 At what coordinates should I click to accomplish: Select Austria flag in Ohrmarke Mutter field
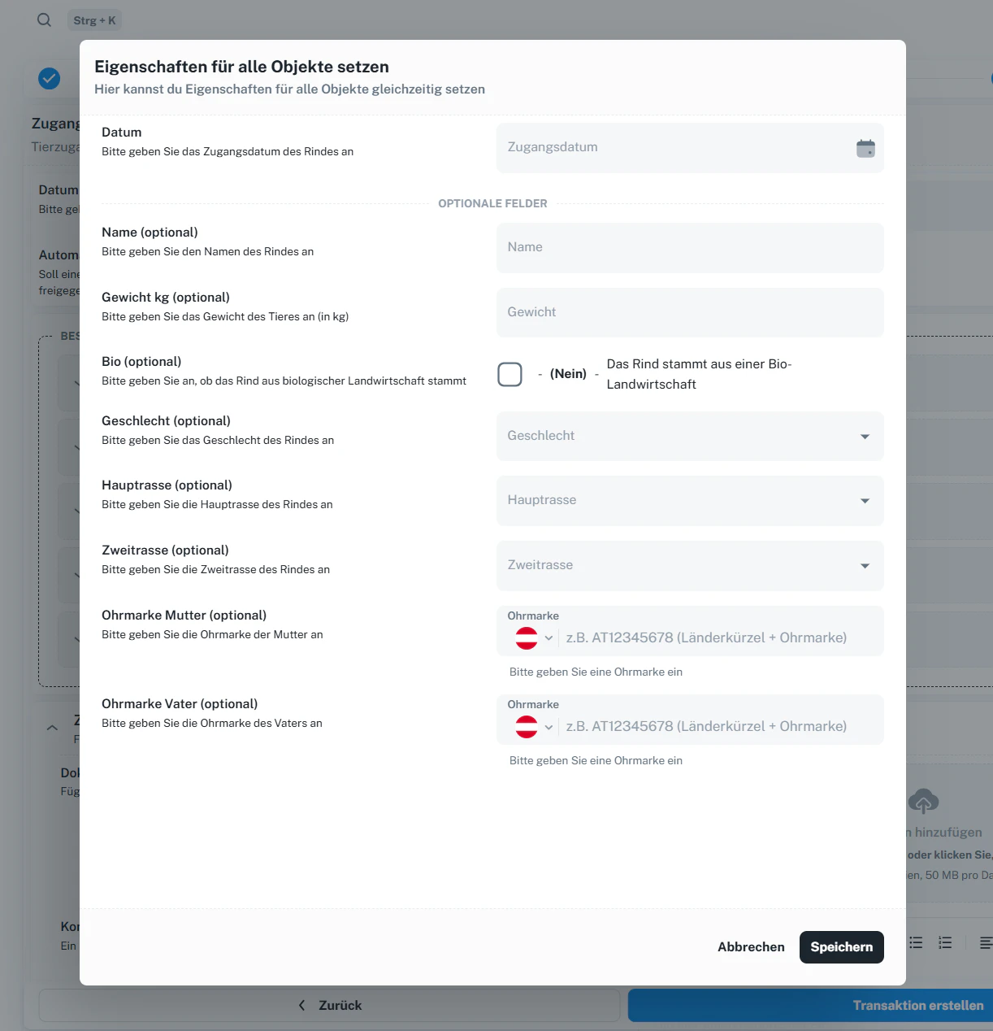point(527,638)
